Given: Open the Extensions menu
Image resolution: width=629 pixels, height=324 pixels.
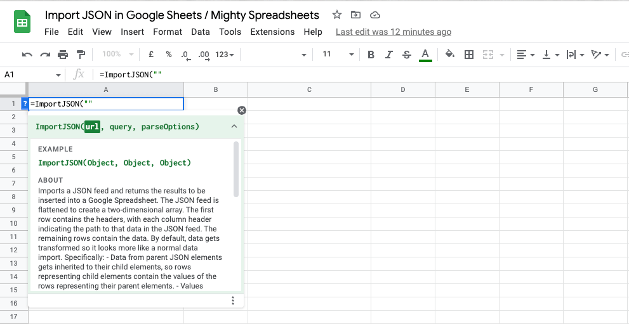Looking at the screenshot, I should [272, 32].
